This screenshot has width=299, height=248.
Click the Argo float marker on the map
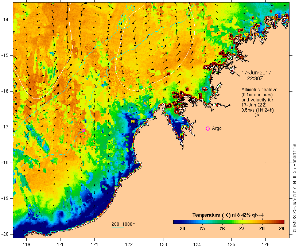pyautogui.click(x=84, y=130)
